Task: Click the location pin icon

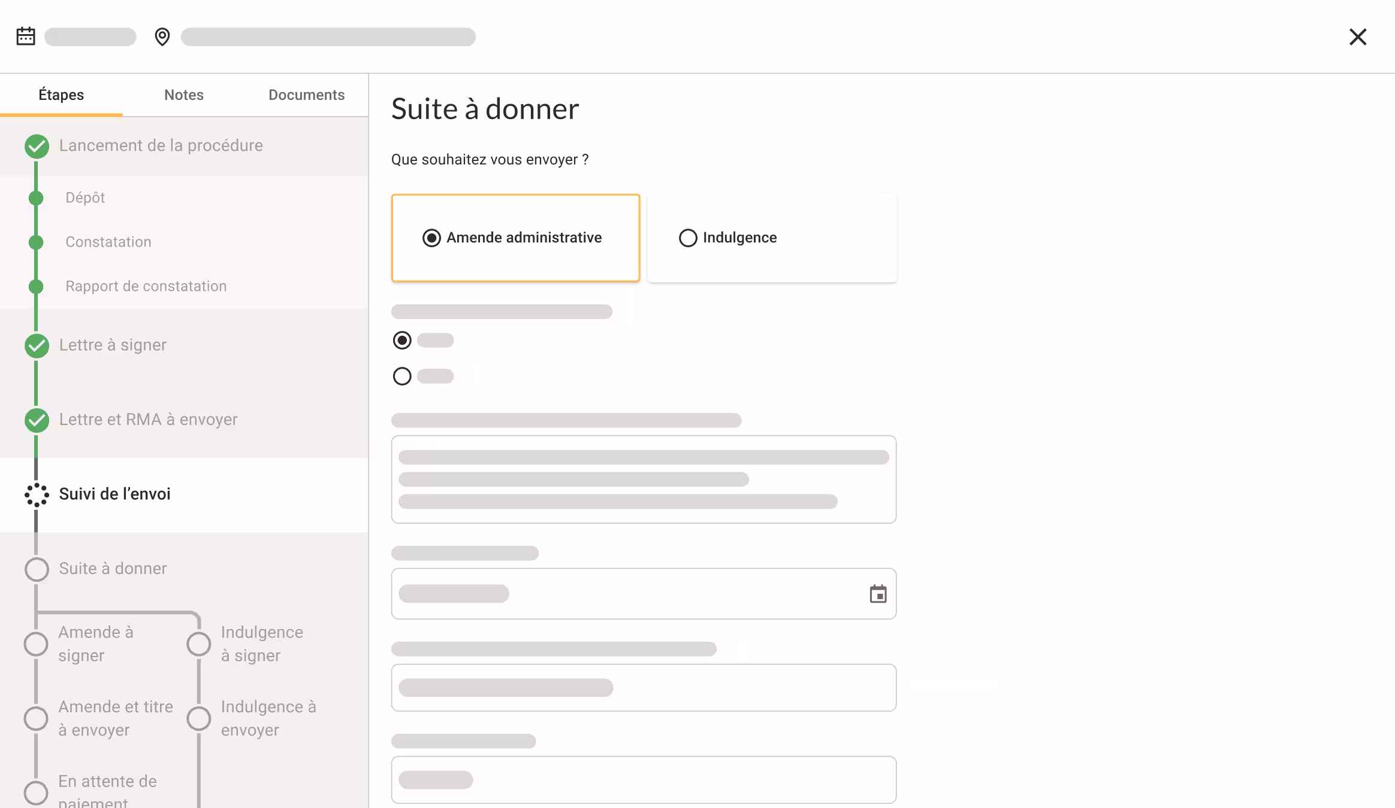Action: point(162,37)
